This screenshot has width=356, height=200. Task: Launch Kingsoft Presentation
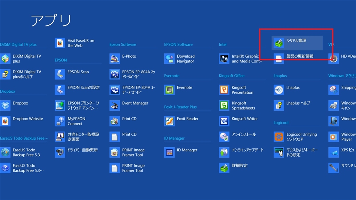[x=224, y=90]
